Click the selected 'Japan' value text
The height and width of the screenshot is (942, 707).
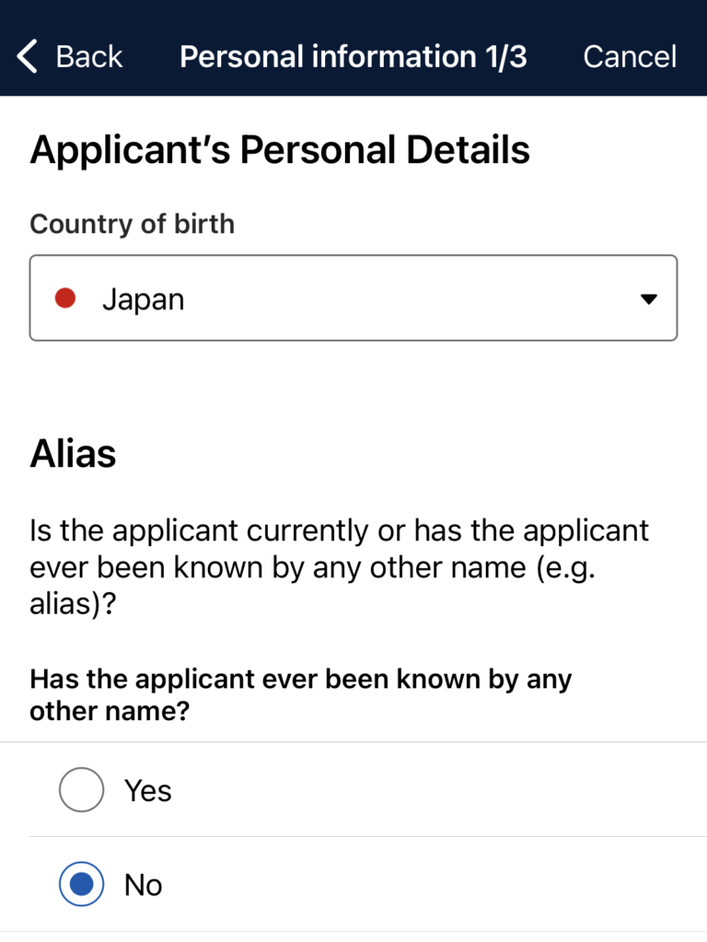click(143, 299)
